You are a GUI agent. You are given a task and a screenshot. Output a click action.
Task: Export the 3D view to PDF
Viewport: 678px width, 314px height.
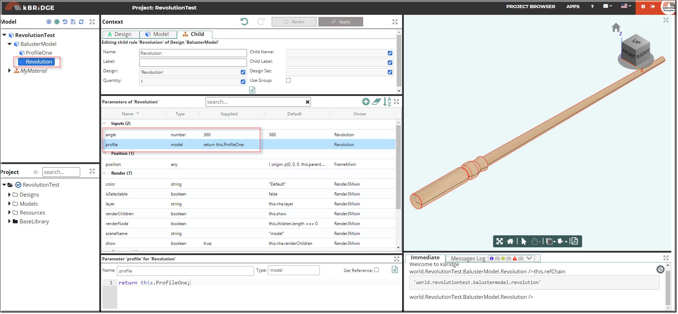point(574,241)
